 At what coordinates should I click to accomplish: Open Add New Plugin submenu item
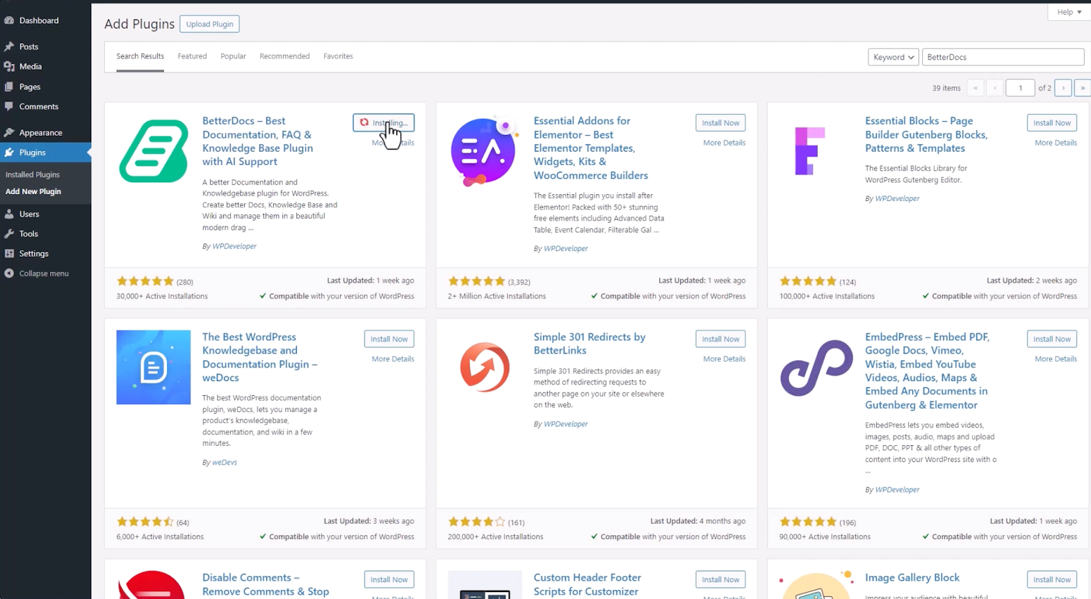pos(33,191)
